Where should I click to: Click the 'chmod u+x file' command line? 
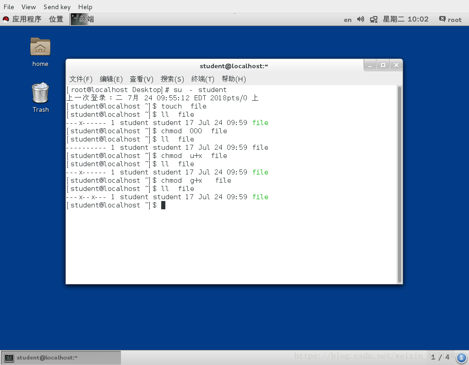[x=147, y=156]
